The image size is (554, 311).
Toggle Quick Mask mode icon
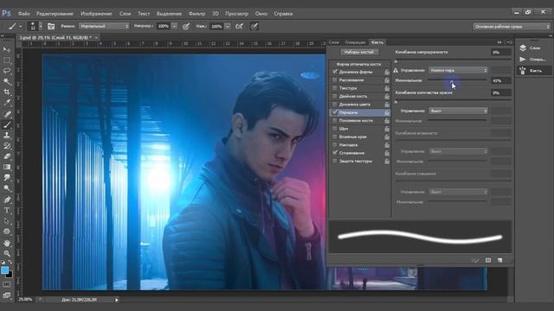(6, 284)
